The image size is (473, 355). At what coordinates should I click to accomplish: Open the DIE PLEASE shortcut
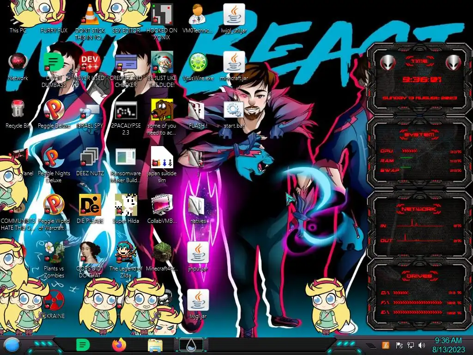click(x=90, y=209)
